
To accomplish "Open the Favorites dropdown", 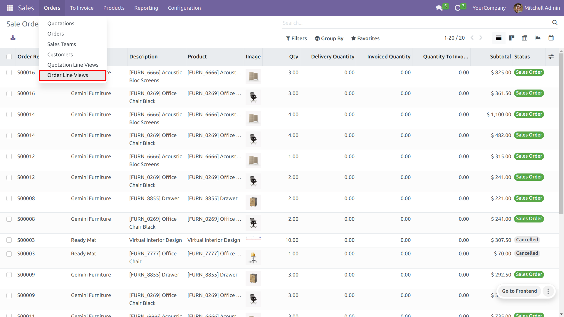I will 365,38.
